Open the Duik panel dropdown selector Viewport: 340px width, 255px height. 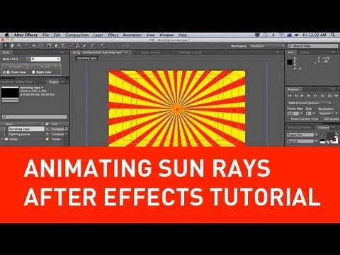pyautogui.click(x=45, y=59)
